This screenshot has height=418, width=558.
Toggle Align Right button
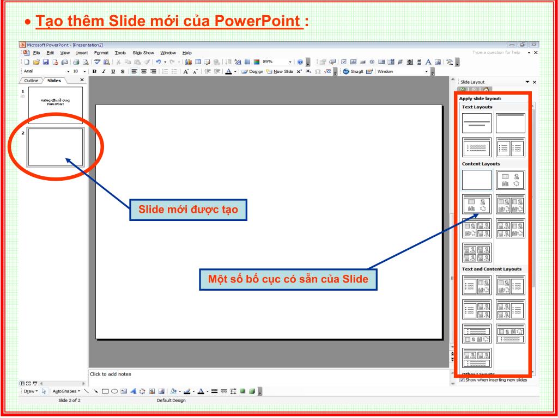click(153, 71)
